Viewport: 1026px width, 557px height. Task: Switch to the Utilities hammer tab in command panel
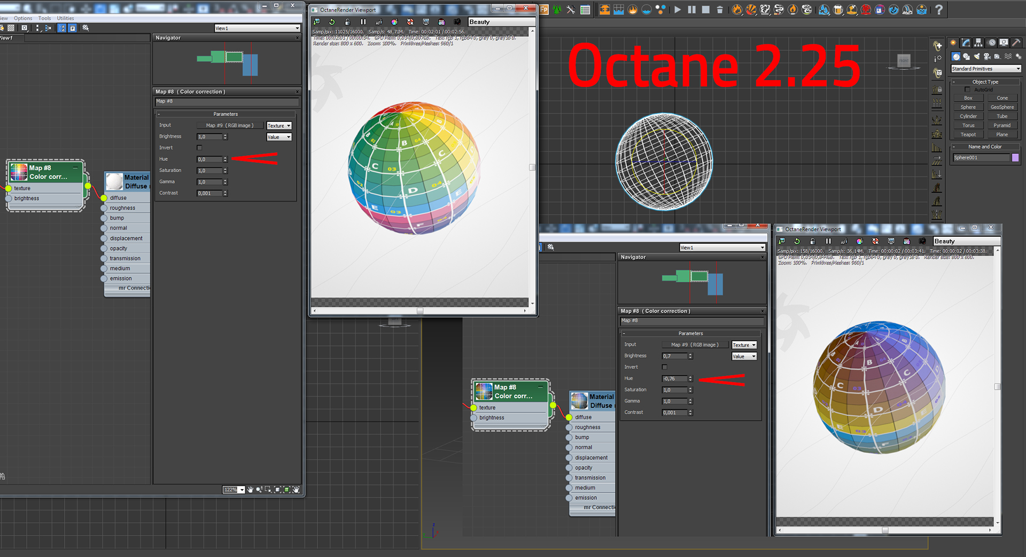coord(1016,43)
